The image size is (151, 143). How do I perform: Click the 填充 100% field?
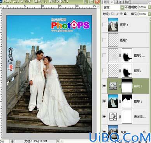tap(143, 14)
